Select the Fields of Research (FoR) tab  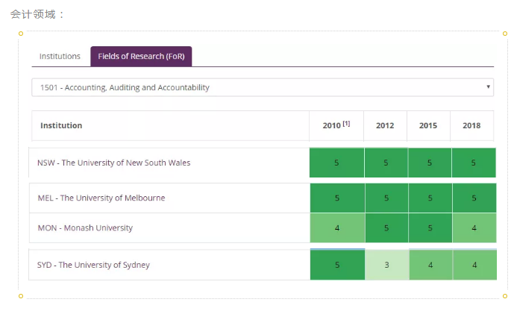[141, 57]
